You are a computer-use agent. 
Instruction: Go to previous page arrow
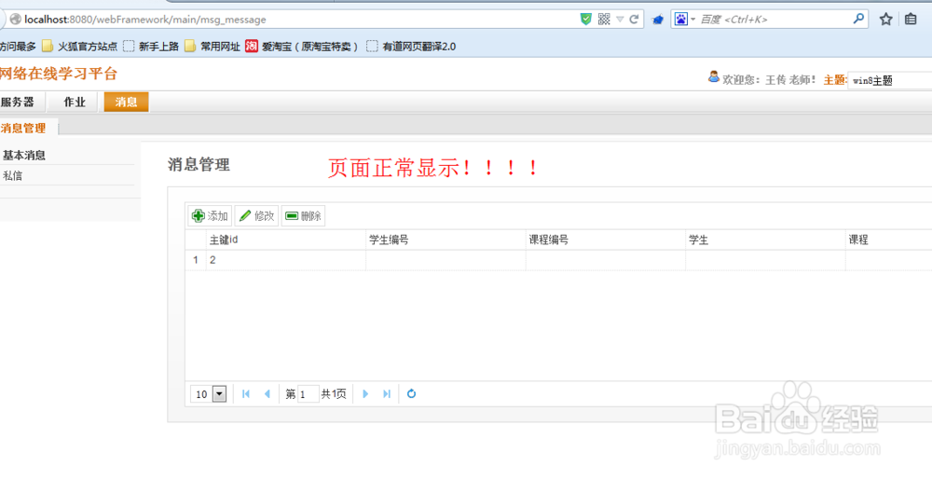pyautogui.click(x=267, y=394)
